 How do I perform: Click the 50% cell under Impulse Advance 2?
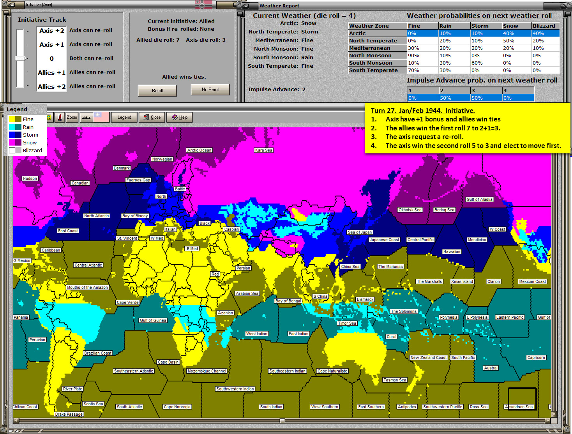pyautogui.click(x=454, y=98)
